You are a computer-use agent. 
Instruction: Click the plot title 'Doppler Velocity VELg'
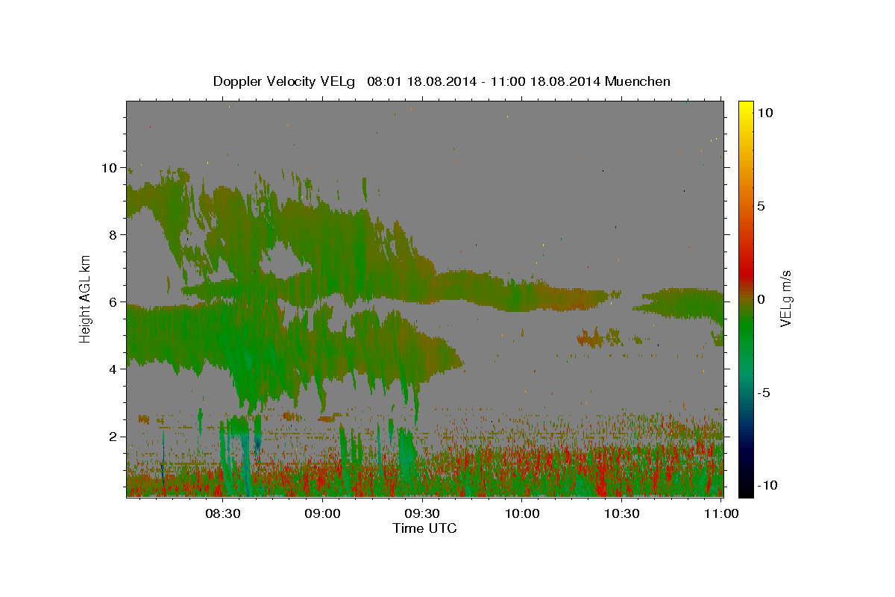[x=284, y=81]
